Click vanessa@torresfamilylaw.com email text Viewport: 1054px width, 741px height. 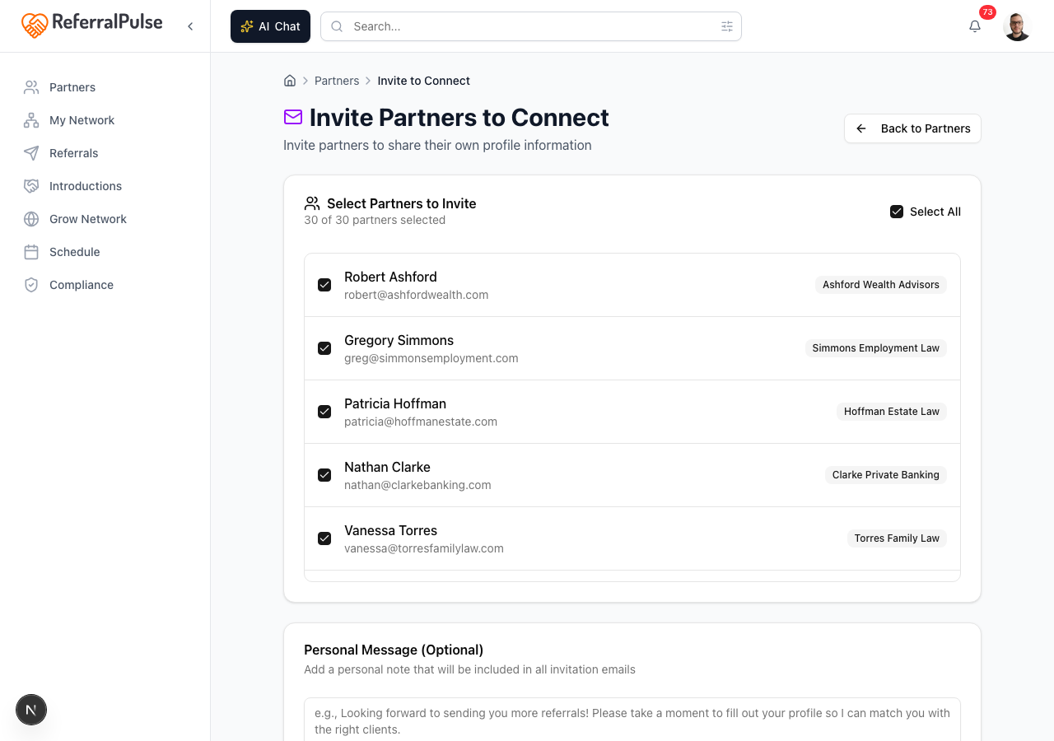pos(424,548)
